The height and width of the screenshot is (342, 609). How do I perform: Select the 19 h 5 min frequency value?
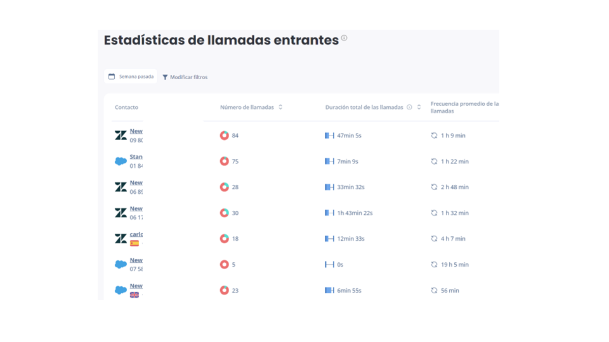(x=455, y=265)
